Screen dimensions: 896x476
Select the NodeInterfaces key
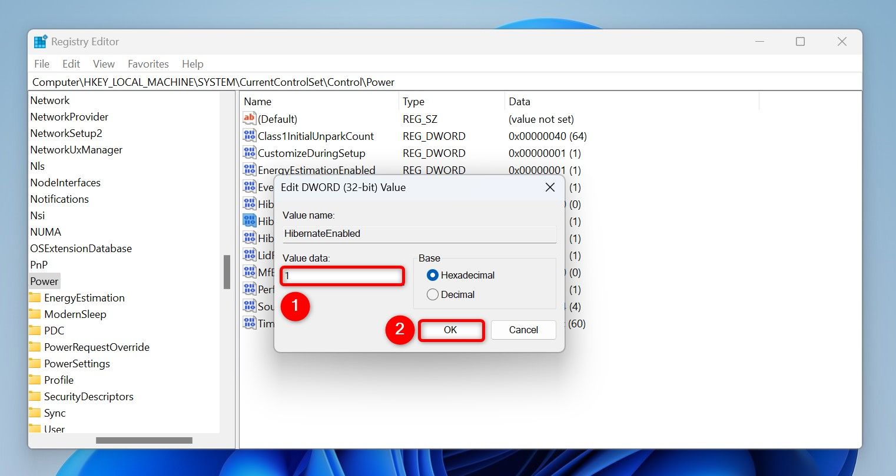click(x=65, y=183)
